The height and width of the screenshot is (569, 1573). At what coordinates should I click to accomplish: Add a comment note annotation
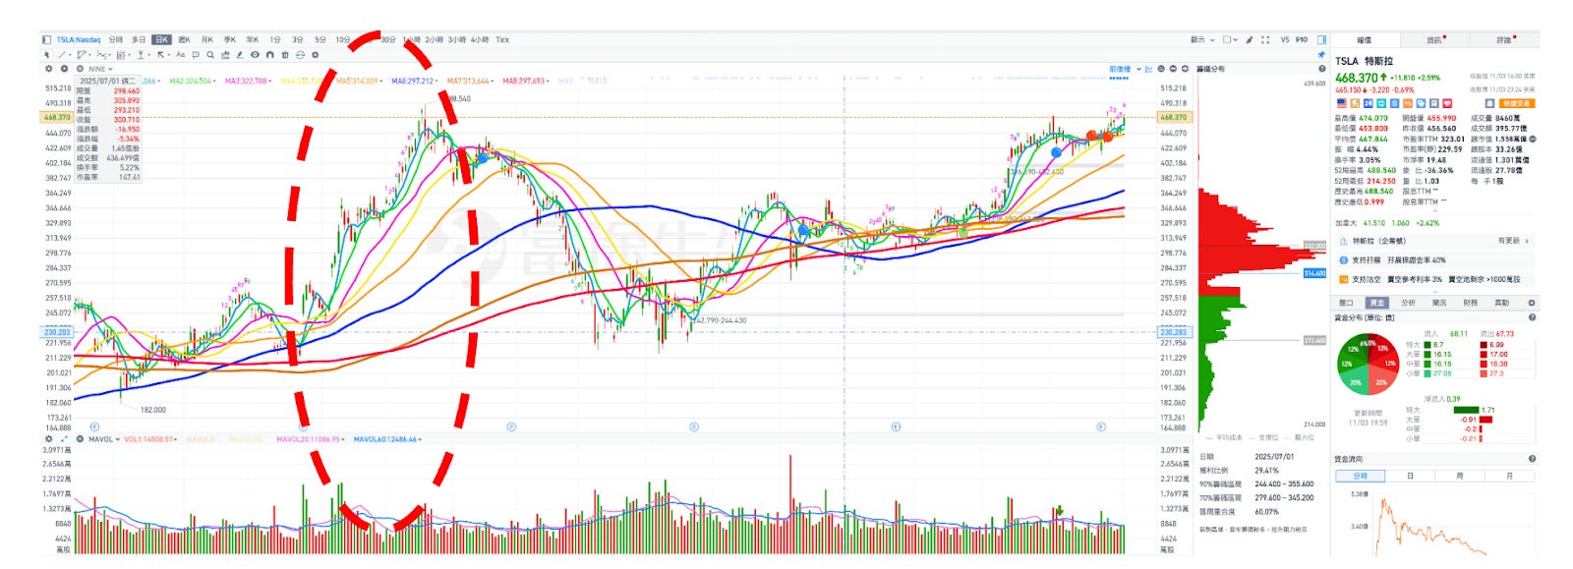(x=196, y=55)
